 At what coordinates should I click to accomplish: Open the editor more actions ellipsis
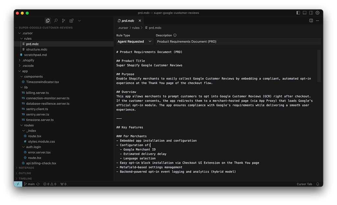318,21
